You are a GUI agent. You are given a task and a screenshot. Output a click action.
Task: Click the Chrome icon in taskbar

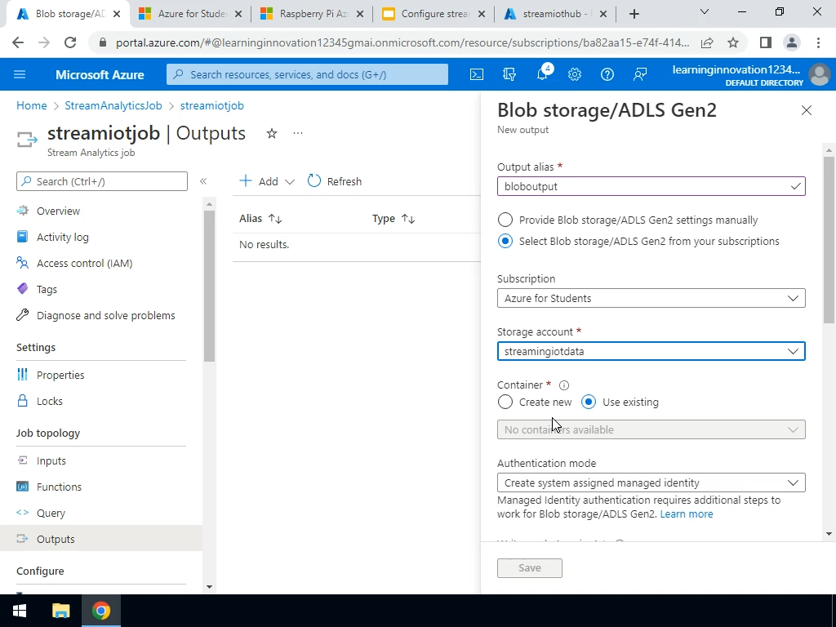100,611
